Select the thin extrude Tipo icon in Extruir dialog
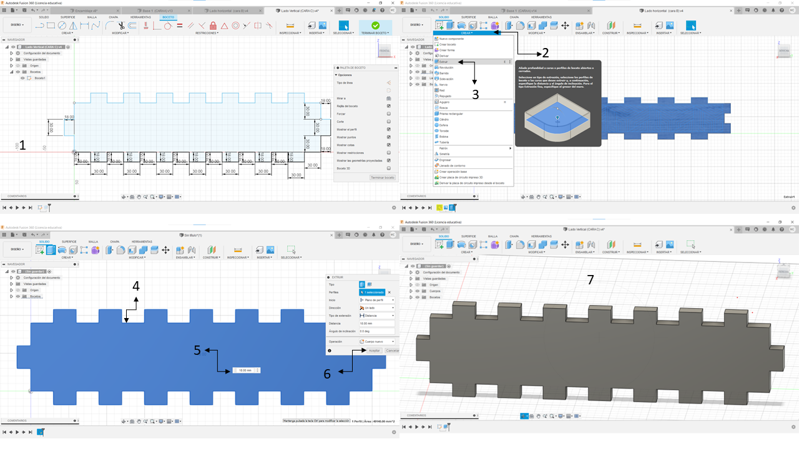 369,284
